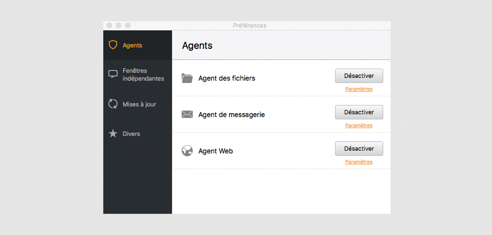This screenshot has height=235, width=492.
Task: Open the Divers section
Action: tap(138, 134)
